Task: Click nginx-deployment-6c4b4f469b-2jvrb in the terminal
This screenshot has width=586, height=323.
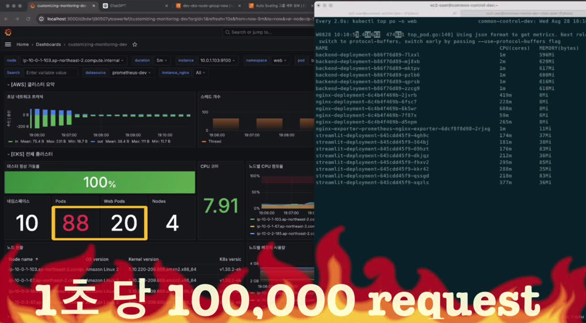Action: [366, 95]
